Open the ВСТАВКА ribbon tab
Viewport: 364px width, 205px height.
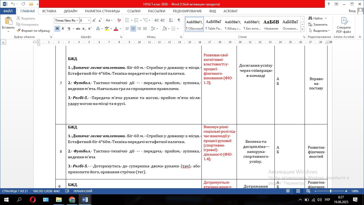pos(49,11)
